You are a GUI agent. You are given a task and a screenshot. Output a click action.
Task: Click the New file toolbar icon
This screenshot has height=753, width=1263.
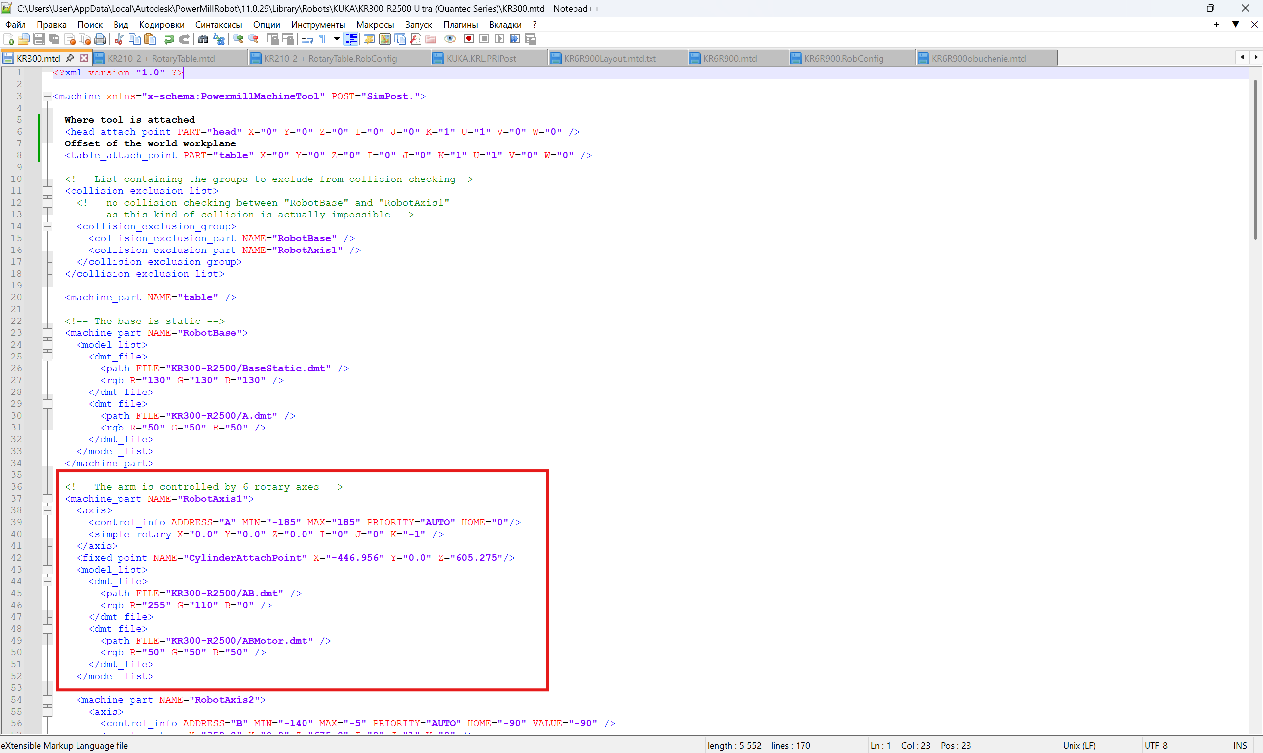click(8, 39)
